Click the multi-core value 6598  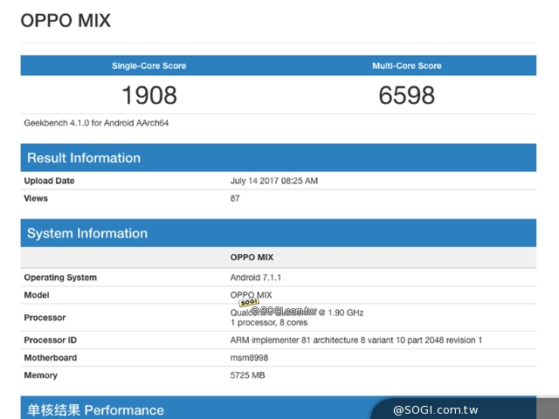pos(407,95)
